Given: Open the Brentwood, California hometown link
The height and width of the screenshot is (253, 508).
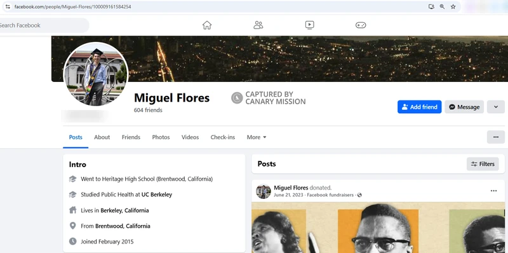Looking at the screenshot, I should click(x=123, y=226).
